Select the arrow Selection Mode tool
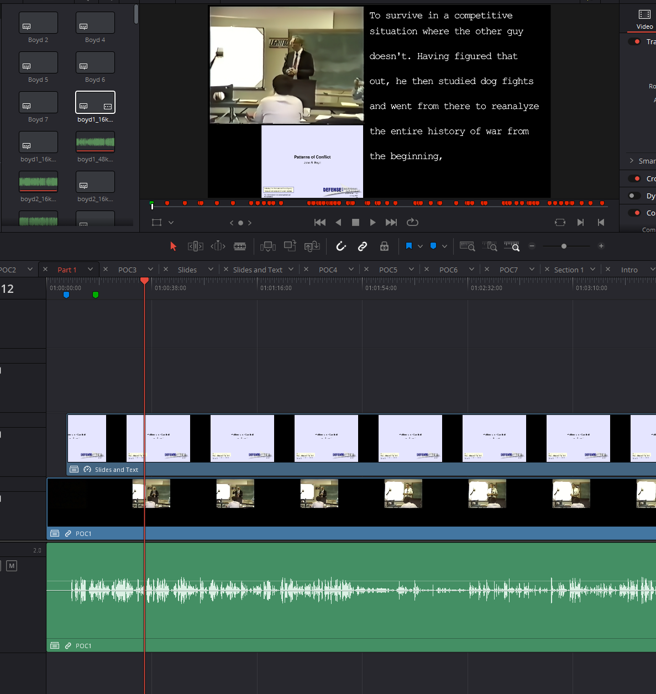 click(x=173, y=246)
